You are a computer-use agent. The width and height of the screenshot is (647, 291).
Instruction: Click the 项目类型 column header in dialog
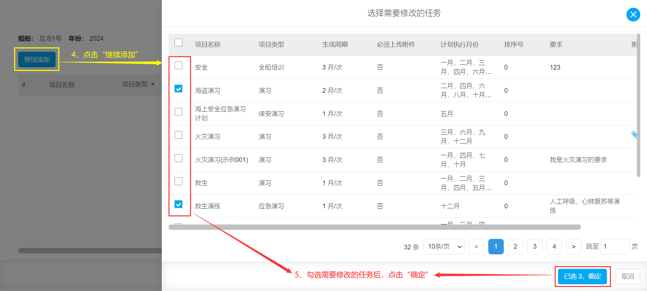pyautogui.click(x=271, y=44)
